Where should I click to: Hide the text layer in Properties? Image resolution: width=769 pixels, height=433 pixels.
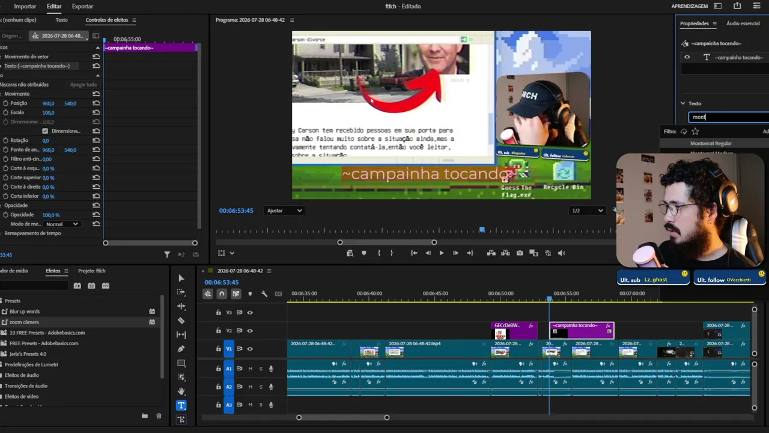687,57
